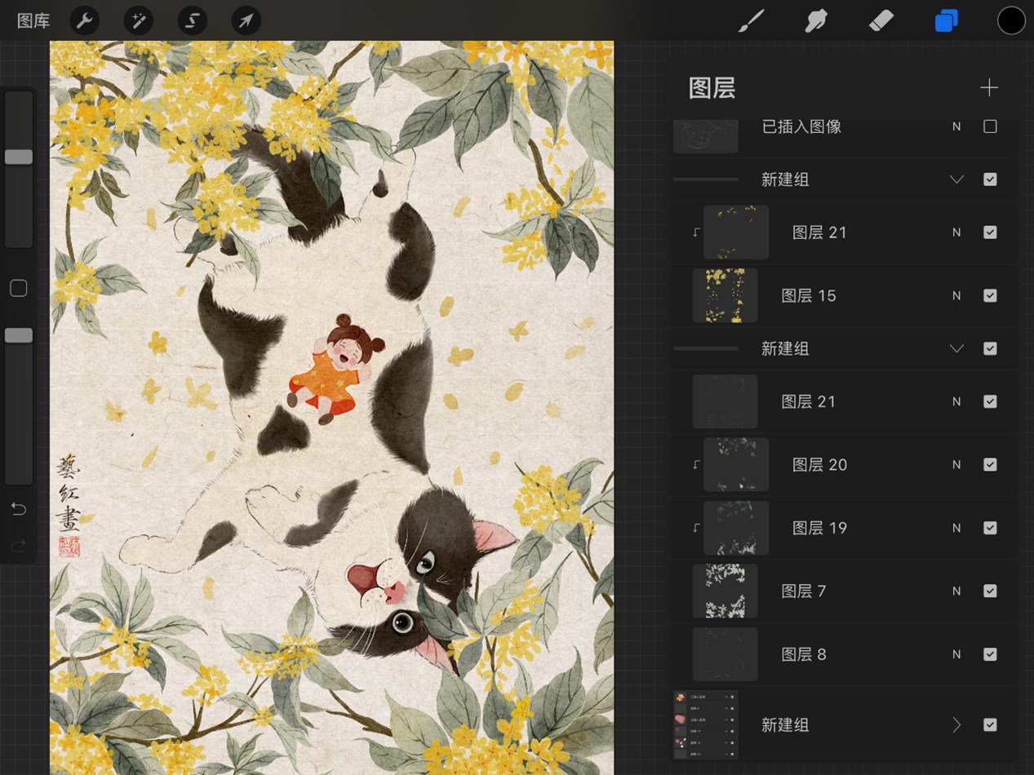1034x775 pixels.
Task: Open blend mode N for 图层 15
Action: click(956, 295)
